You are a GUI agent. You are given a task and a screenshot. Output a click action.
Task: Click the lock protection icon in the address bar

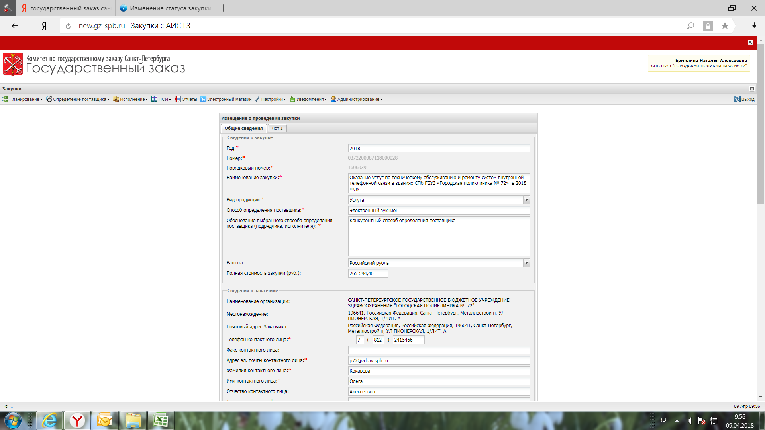tap(708, 26)
